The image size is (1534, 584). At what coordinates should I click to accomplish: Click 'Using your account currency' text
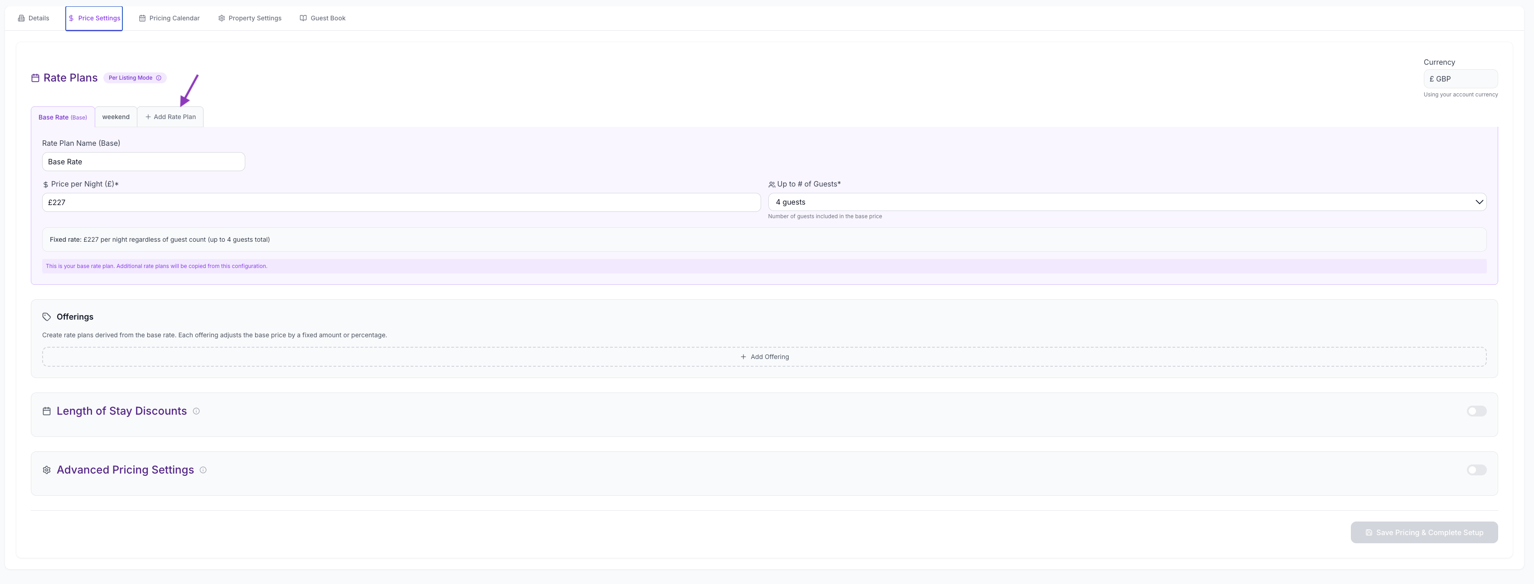pos(1461,95)
